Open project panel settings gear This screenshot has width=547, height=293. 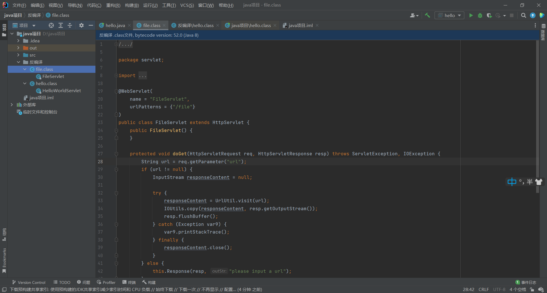pos(81,25)
